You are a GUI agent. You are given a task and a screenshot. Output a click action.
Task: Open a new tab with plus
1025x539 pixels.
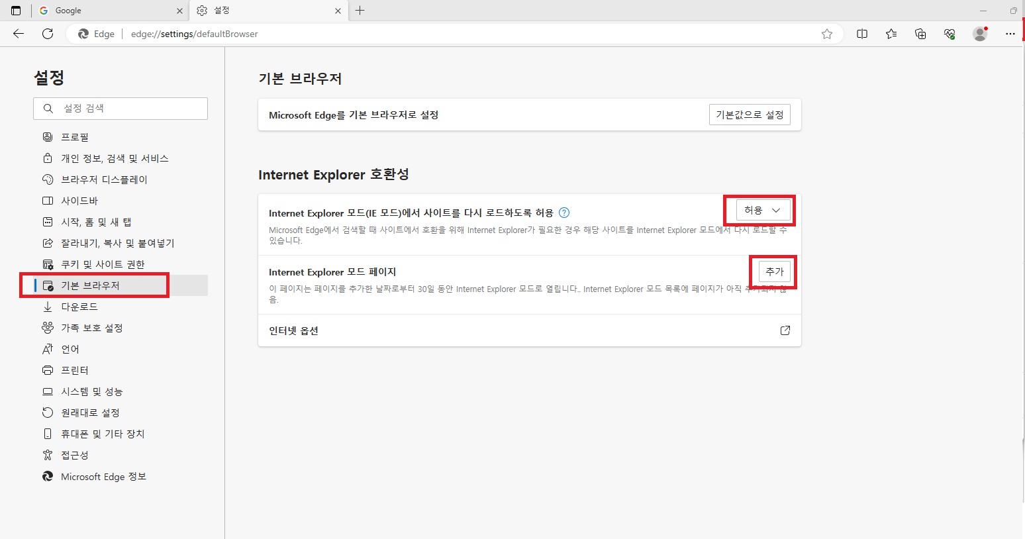[360, 11]
